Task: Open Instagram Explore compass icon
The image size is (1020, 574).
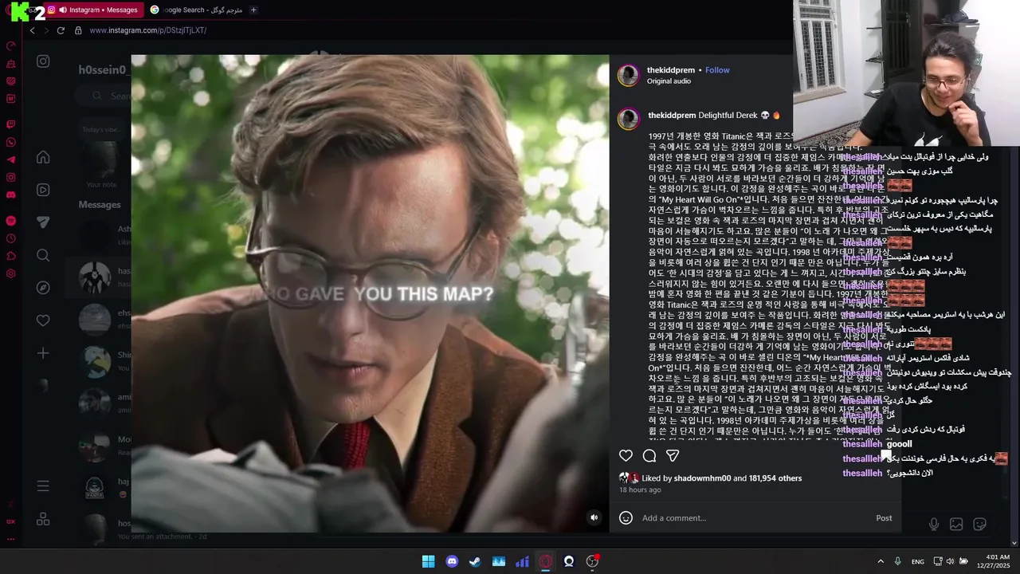Action: pyautogui.click(x=43, y=288)
